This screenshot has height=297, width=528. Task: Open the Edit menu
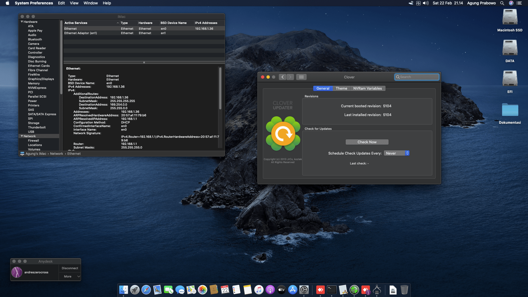click(x=61, y=3)
